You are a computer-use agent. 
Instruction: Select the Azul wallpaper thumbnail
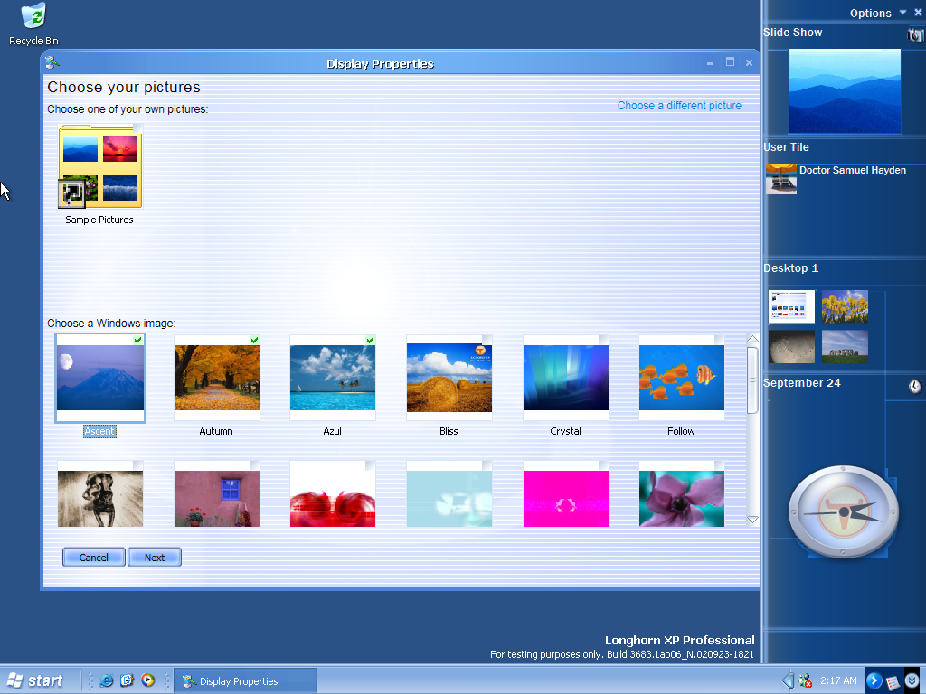coord(333,378)
